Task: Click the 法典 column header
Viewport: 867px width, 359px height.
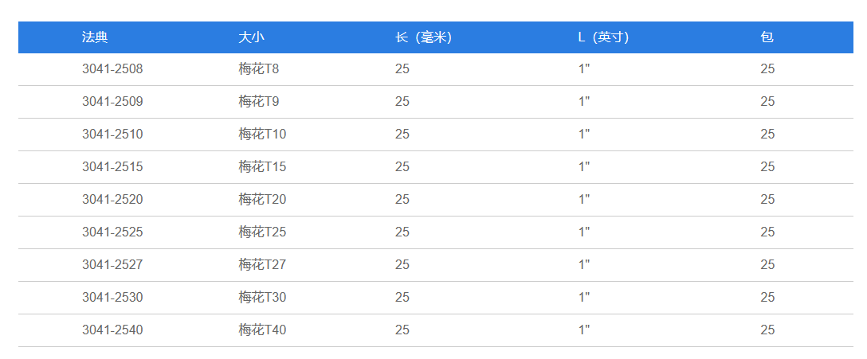Action: (x=95, y=37)
